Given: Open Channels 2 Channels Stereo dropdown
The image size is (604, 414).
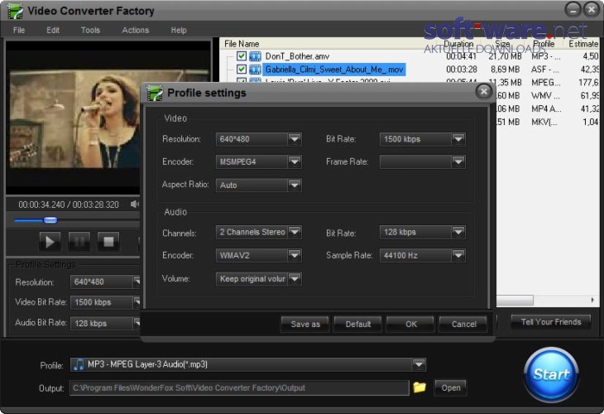Looking at the screenshot, I should 295,232.
